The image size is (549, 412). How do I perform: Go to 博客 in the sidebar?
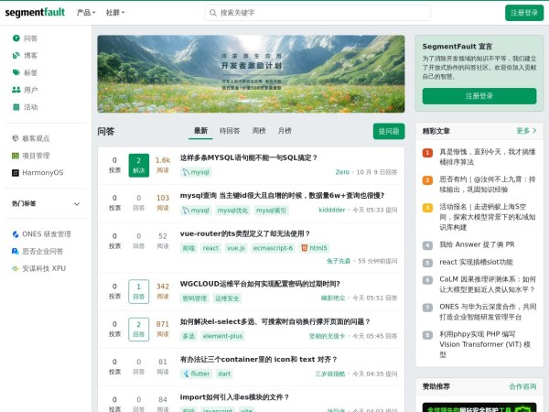pos(30,56)
